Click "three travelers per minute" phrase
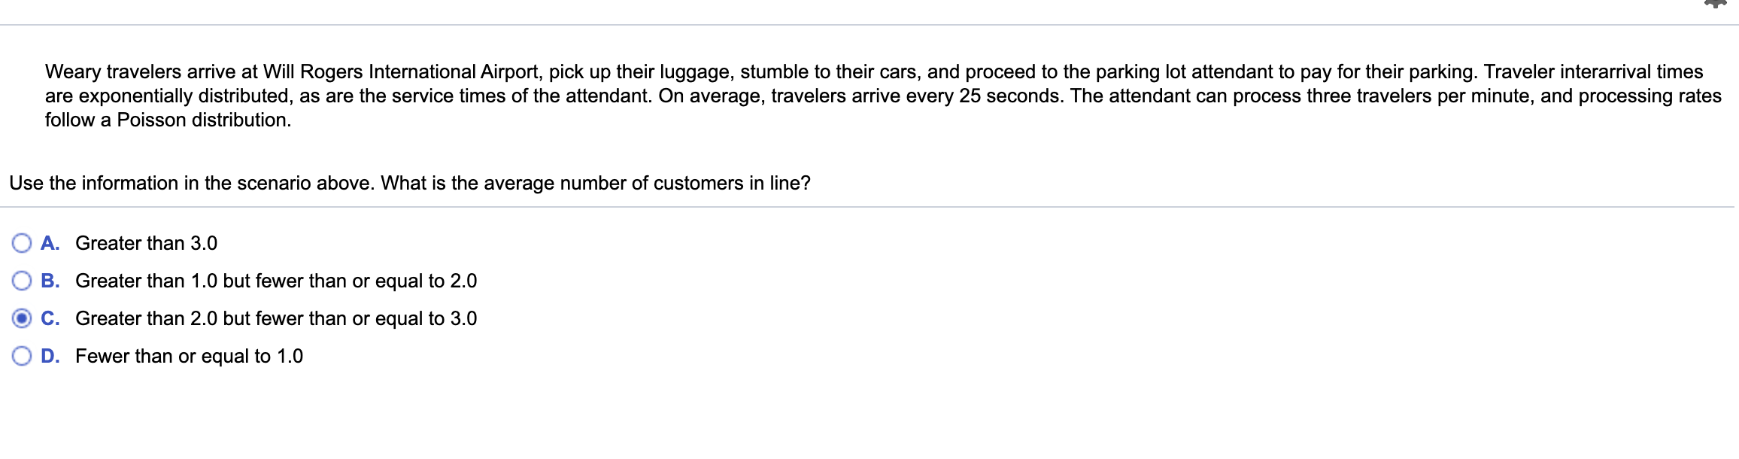1739x459 pixels. coord(1420,96)
